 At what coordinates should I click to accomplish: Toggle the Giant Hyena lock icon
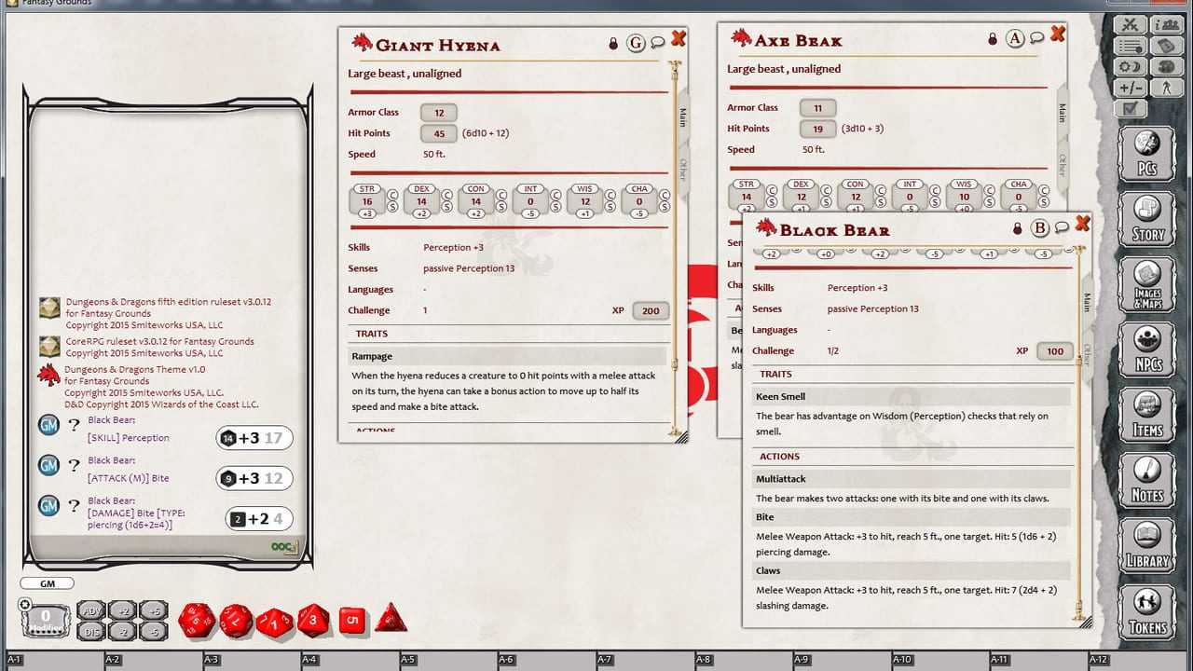pyautogui.click(x=613, y=43)
